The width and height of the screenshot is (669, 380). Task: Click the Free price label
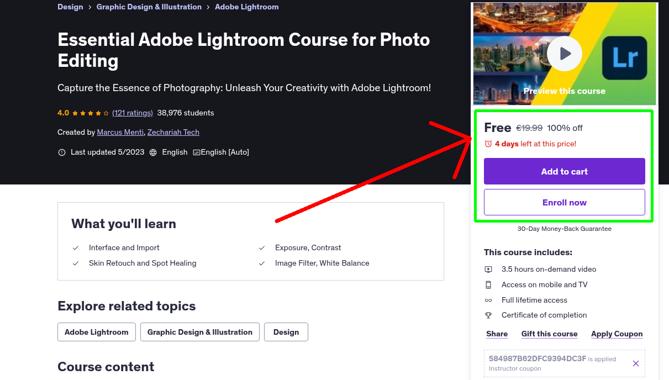(x=498, y=128)
